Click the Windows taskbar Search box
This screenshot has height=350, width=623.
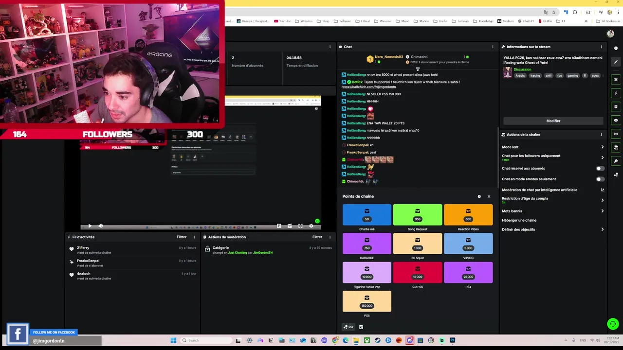205,340
